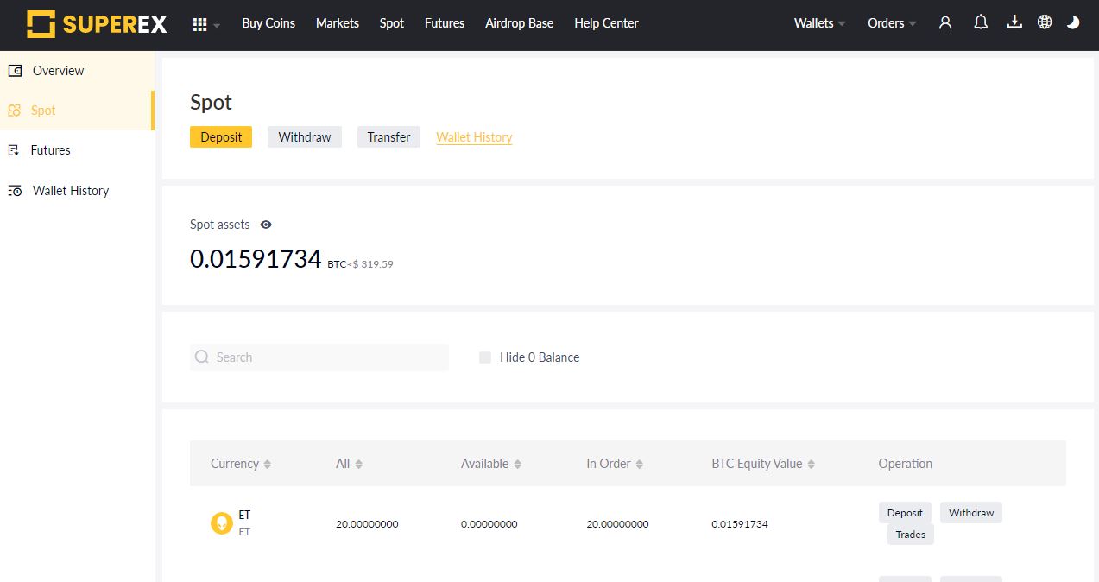Image resolution: width=1099 pixels, height=582 pixels.
Task: Click the search magnifier icon
Action: point(202,357)
